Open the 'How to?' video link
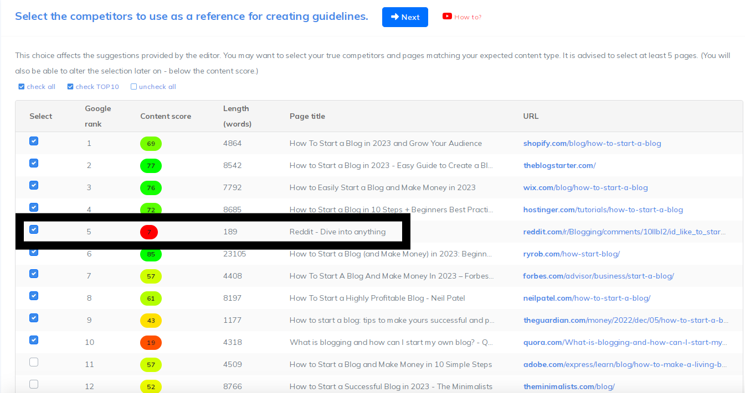Viewport: 745px width, 393px height. point(467,17)
